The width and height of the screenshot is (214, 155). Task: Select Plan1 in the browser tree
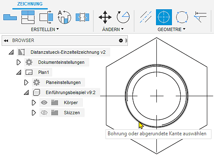pyautogui.click(x=43, y=72)
